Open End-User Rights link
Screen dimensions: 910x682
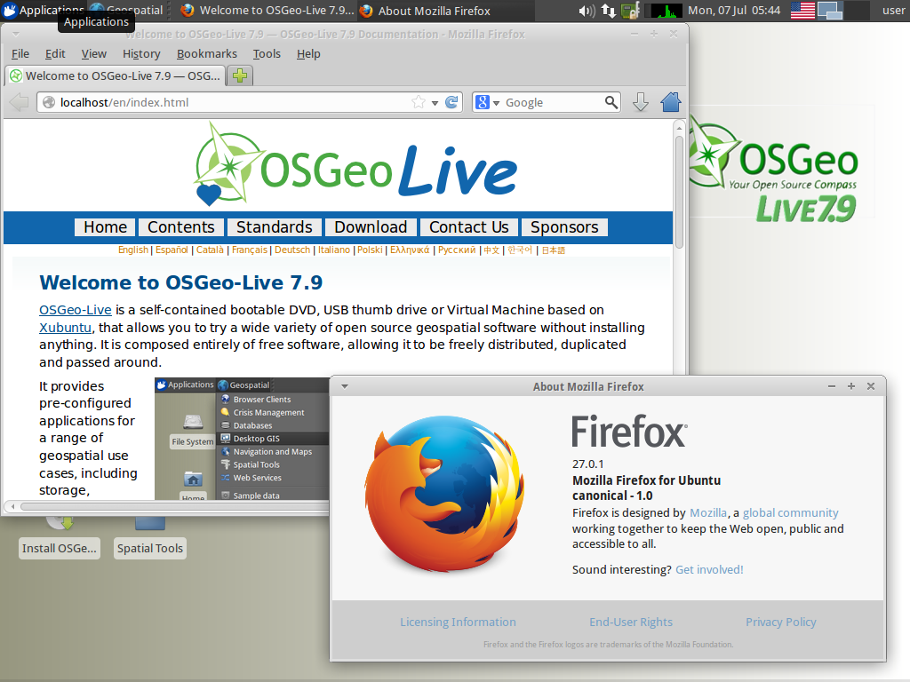[631, 623]
